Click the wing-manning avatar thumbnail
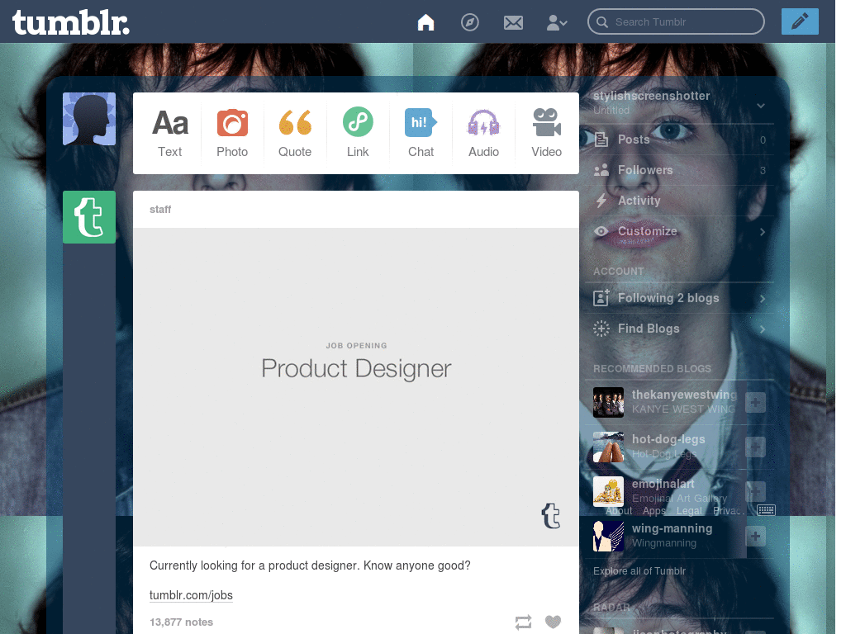The width and height of the screenshot is (846, 634). (x=608, y=537)
